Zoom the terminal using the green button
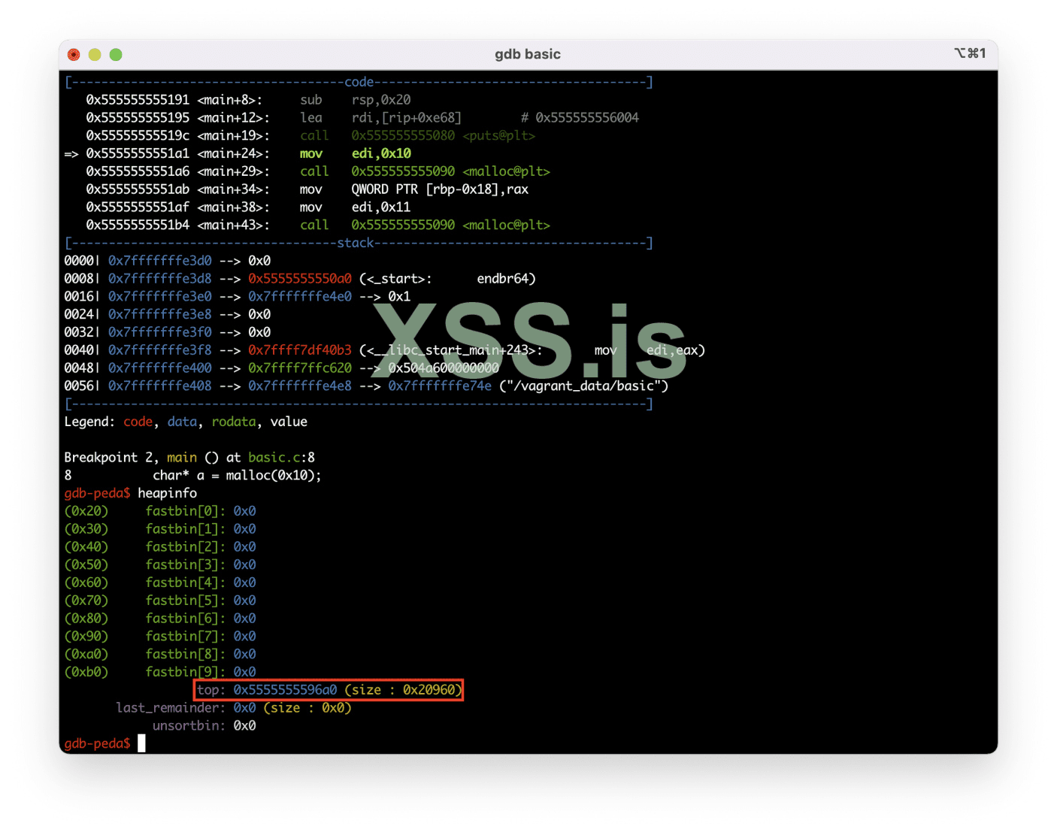This screenshot has height=832, width=1057. [116, 54]
